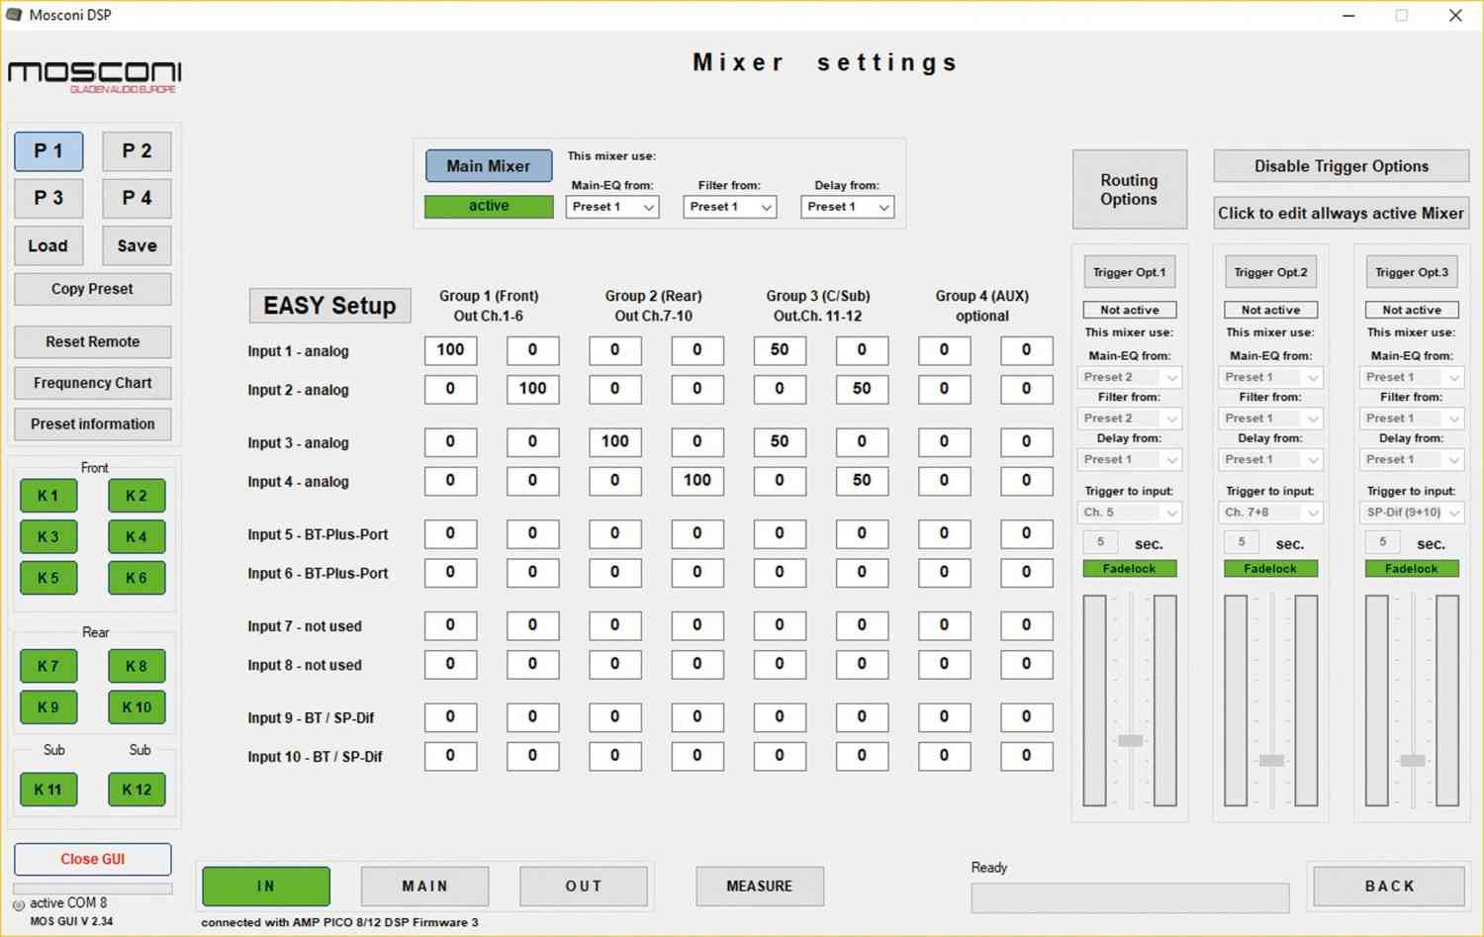The image size is (1484, 937).
Task: Toggle Trigger Opt.3 Not active state
Action: click(1412, 310)
